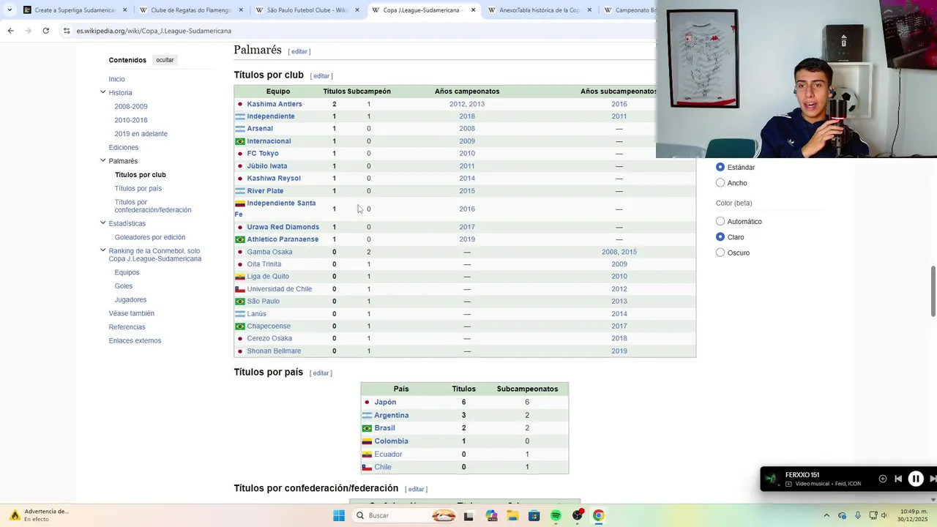Click the plus icon in media overlay
The height and width of the screenshot is (527, 937).
pos(882,479)
